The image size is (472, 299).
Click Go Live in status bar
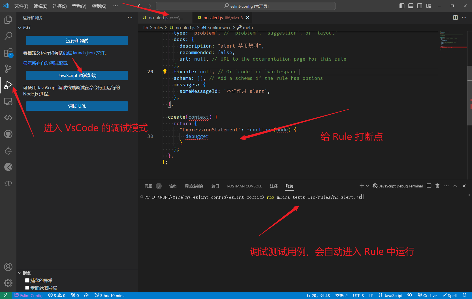pos(427,295)
